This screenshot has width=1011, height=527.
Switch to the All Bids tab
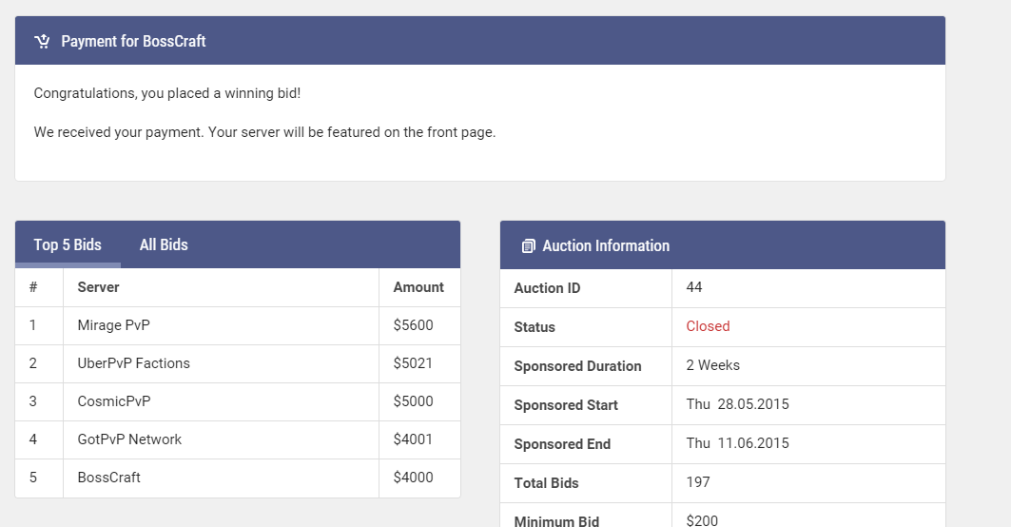164,244
